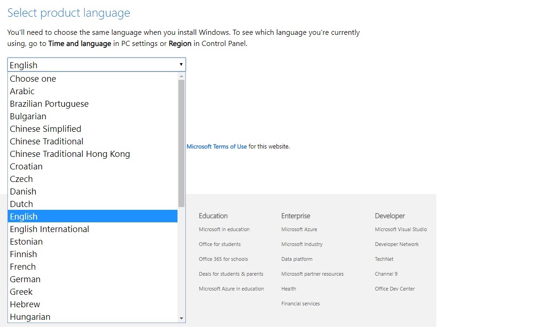
Task: Select Chinese Simplified language
Action: (46, 129)
